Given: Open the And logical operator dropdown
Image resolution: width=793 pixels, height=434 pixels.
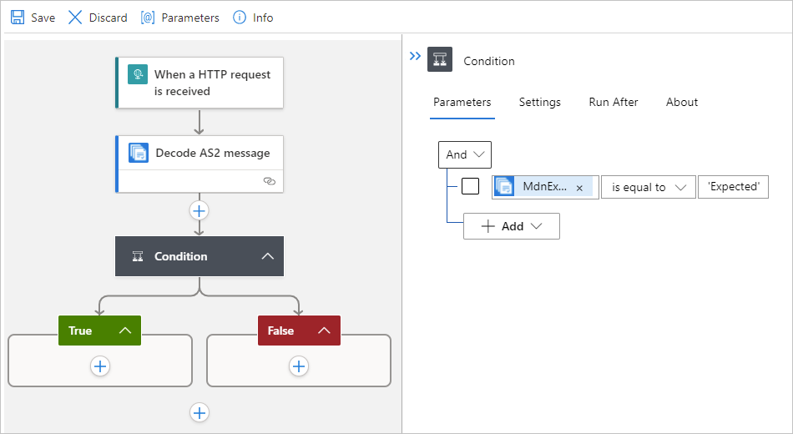Looking at the screenshot, I should pyautogui.click(x=465, y=154).
